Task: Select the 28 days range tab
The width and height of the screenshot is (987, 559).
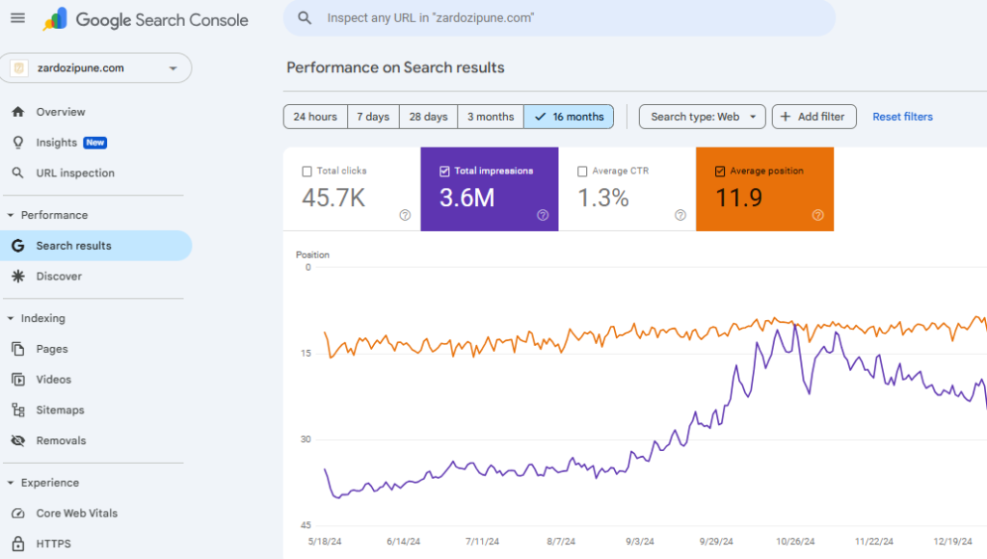Action: (428, 117)
